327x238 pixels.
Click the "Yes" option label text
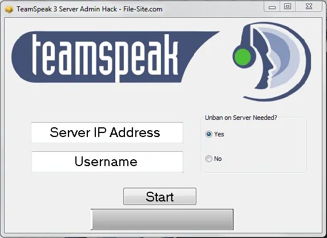pyautogui.click(x=219, y=134)
